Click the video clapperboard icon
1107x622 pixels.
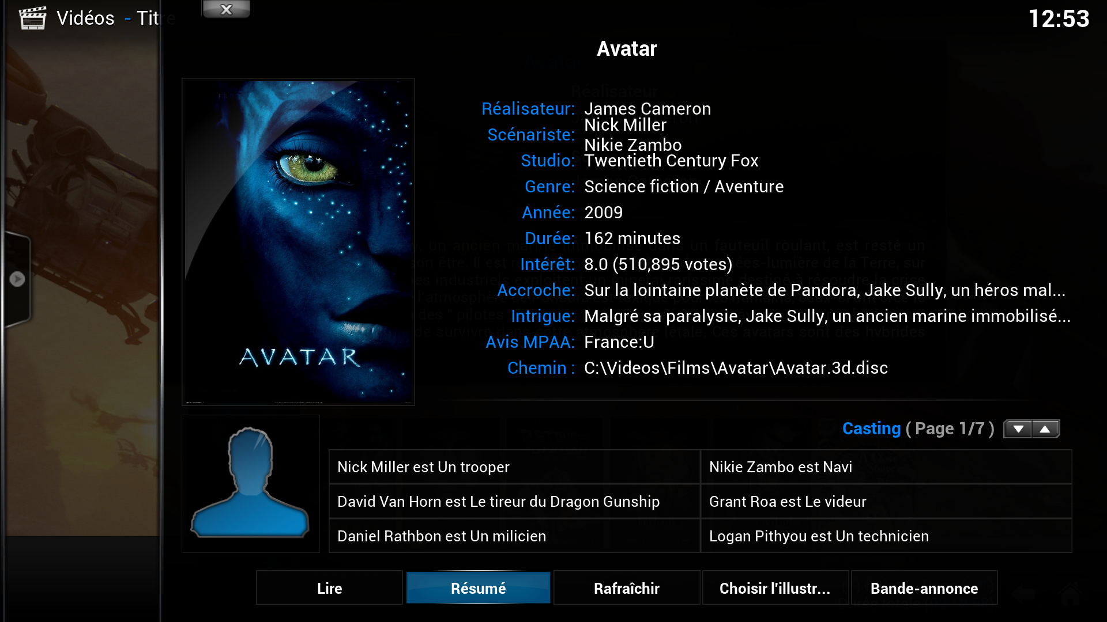32,18
